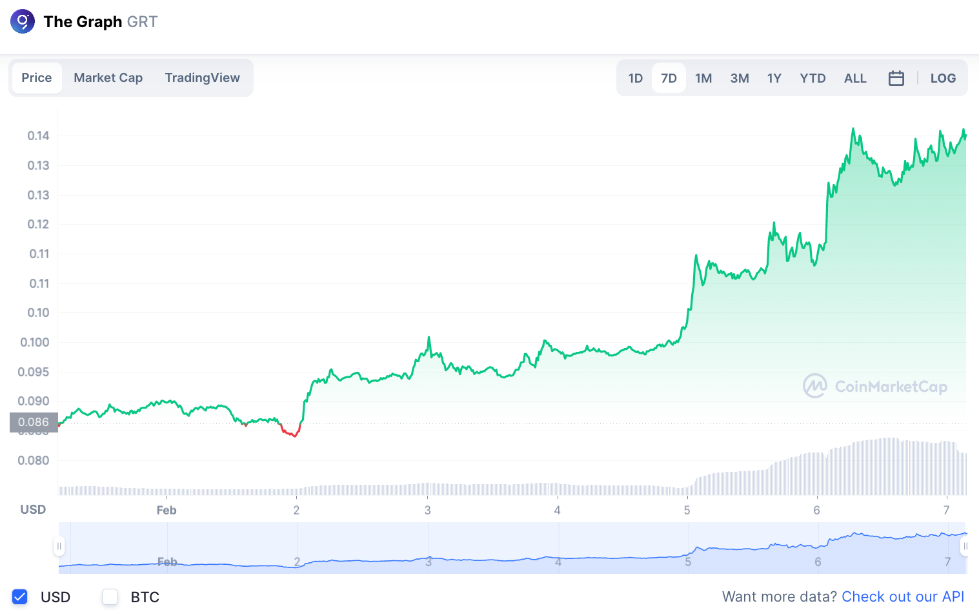Set chart range to 1M
979x610 pixels.
(x=703, y=78)
